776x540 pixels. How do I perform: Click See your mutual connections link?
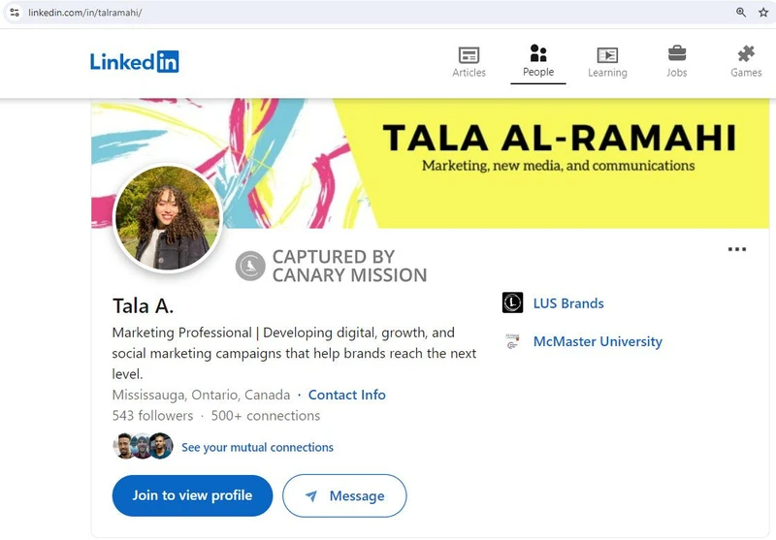[x=257, y=447]
